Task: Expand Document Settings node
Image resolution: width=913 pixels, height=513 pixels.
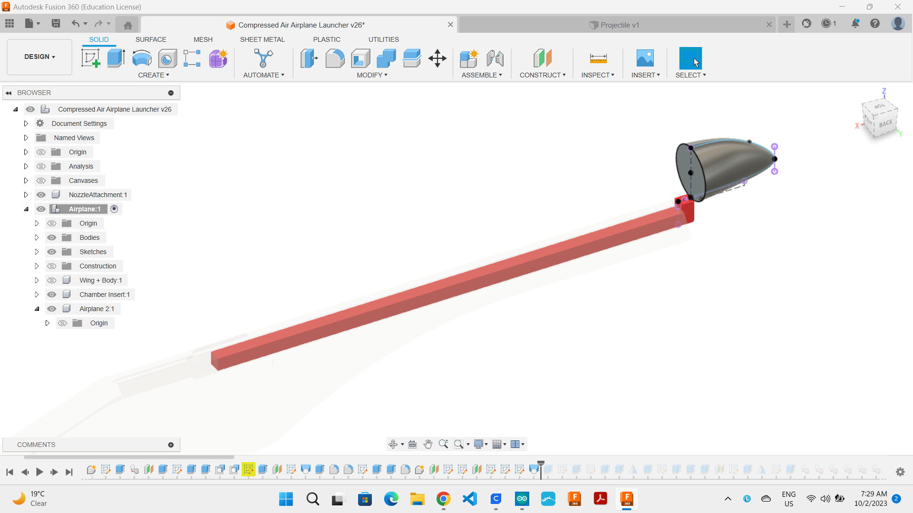Action: point(26,123)
